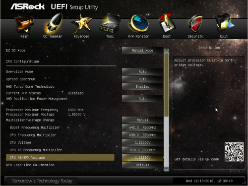Select the Exit icon
This screenshot has width=248, height=186.
[225, 23]
